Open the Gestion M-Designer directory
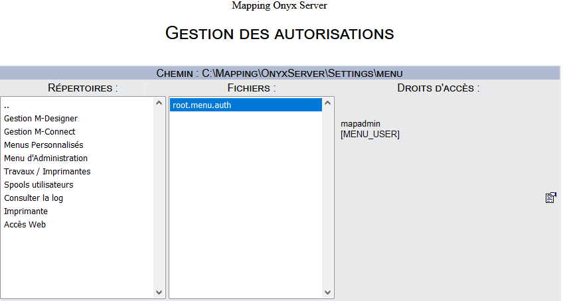Image resolution: width=563 pixels, height=301 pixels. tap(40, 119)
